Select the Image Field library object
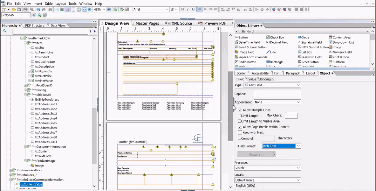376x191 pixels. click(x=245, y=52)
